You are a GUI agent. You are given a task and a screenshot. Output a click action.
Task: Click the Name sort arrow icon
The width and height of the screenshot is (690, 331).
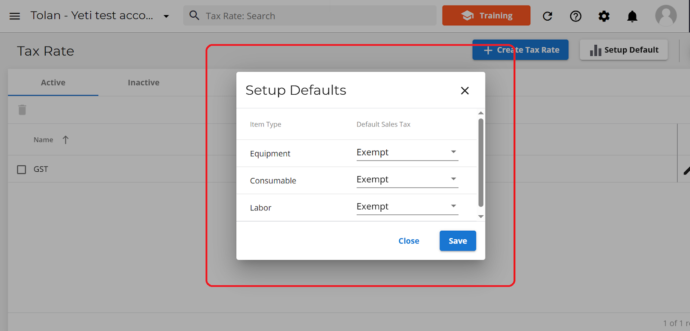click(x=66, y=140)
